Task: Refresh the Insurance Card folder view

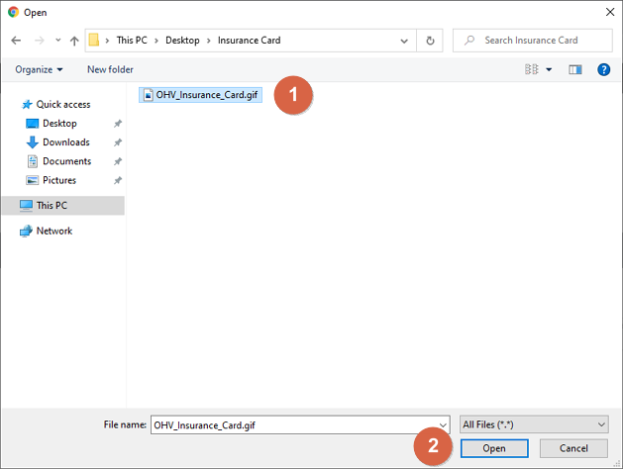Action: point(430,41)
